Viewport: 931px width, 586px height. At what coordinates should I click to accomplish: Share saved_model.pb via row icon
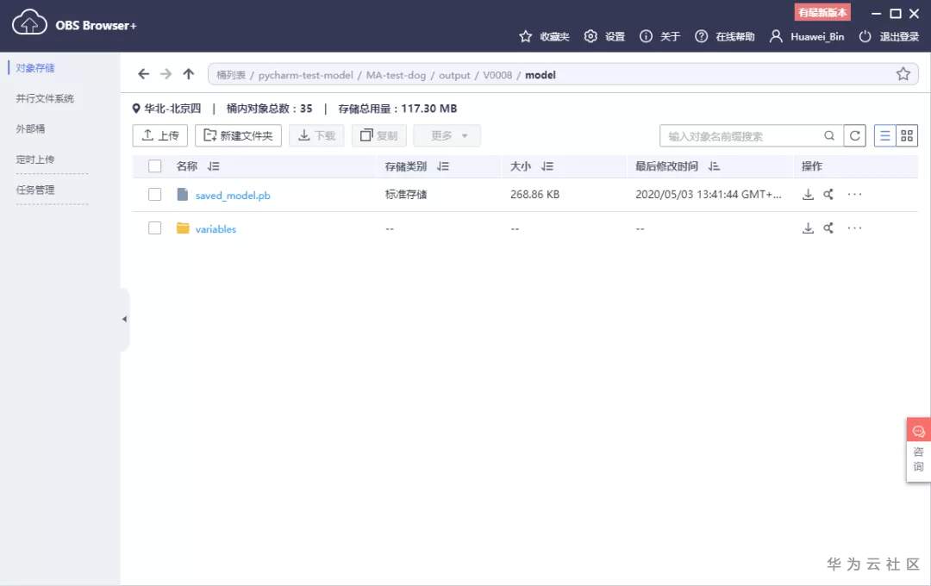coord(828,194)
